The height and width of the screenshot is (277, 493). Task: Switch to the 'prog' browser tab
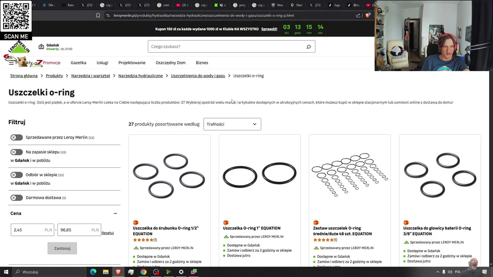(239, 5)
